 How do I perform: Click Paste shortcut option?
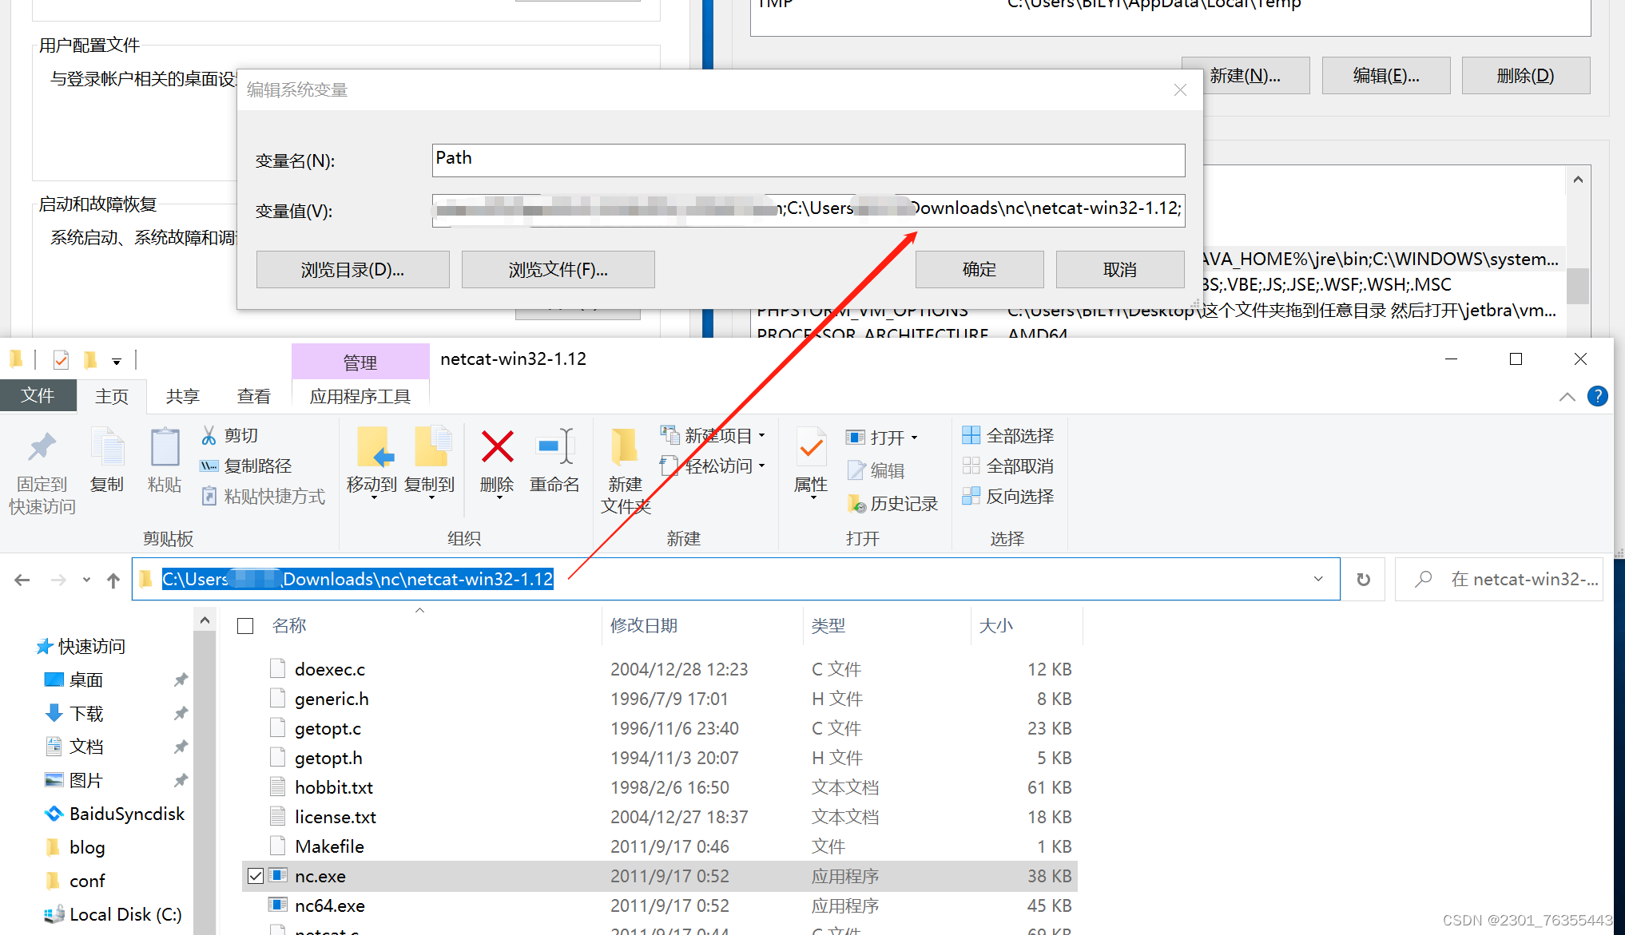263,496
